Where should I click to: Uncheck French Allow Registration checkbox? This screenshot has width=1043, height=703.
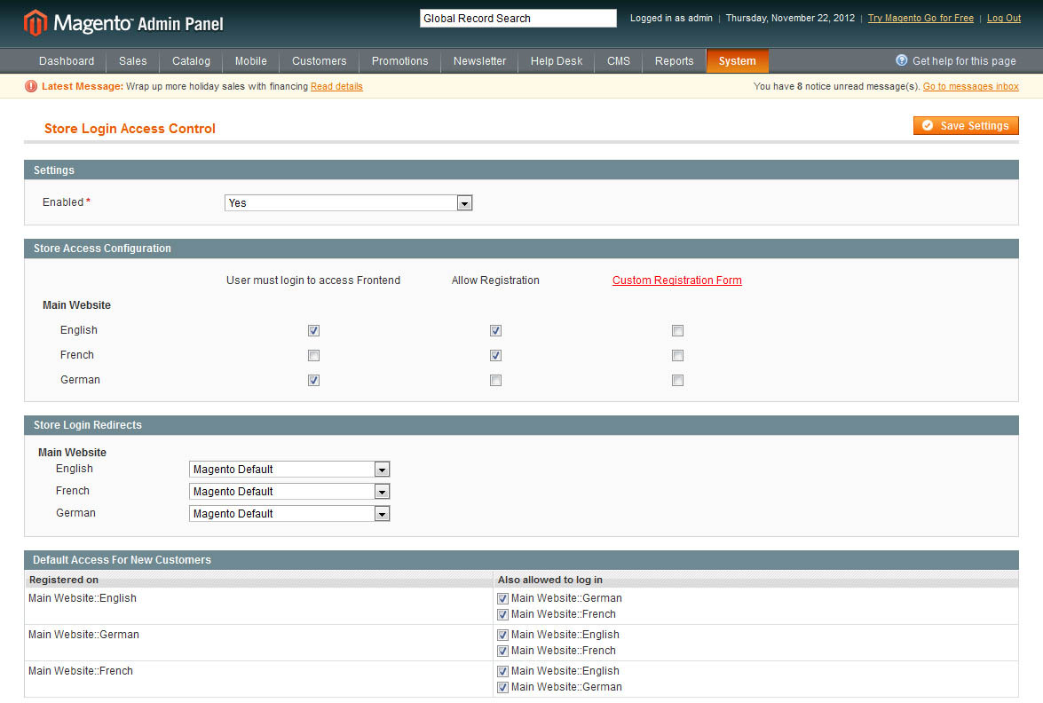(495, 356)
